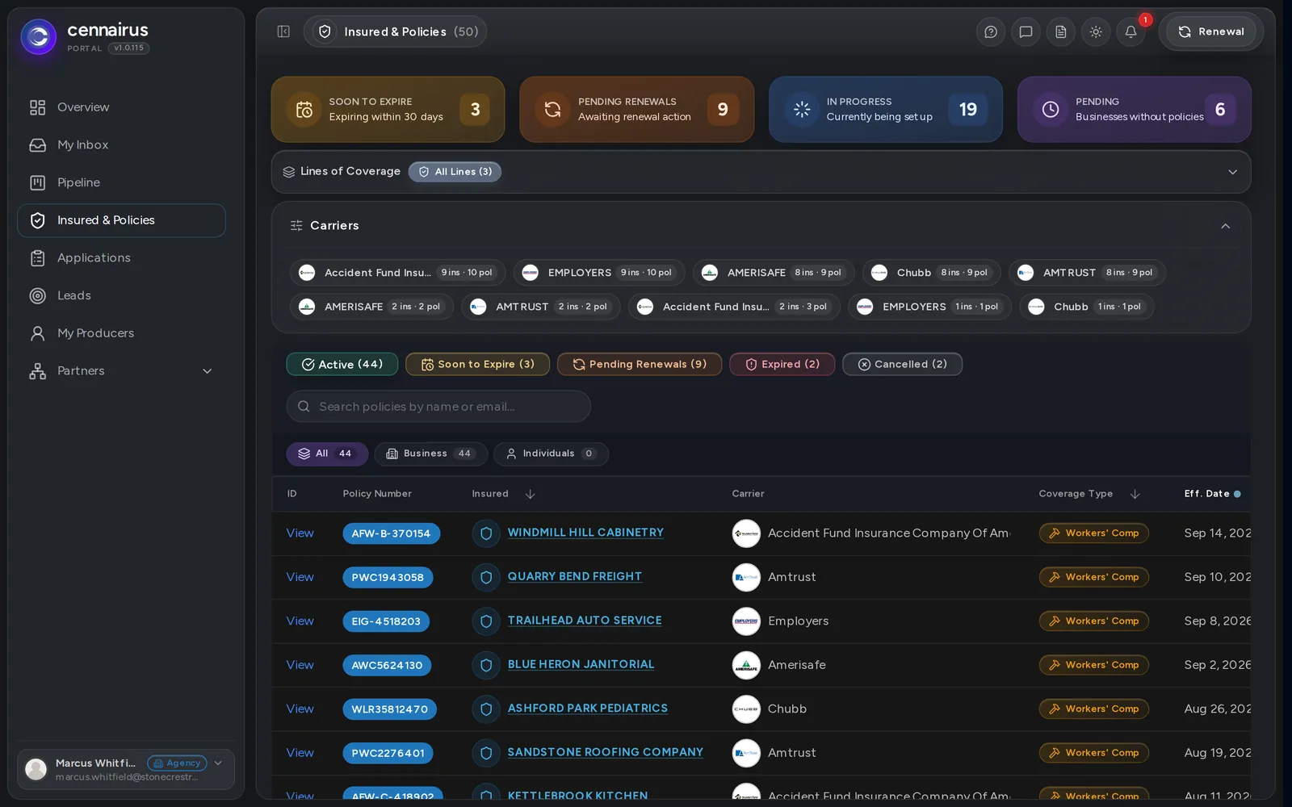The image size is (1292, 807).
Task: Expand the Lines of Coverage panel chevron
Action: 1232,172
